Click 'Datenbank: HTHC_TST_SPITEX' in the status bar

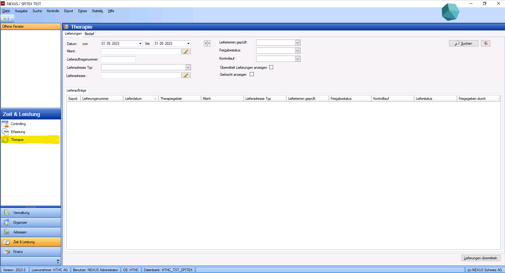pyautogui.click(x=168, y=270)
